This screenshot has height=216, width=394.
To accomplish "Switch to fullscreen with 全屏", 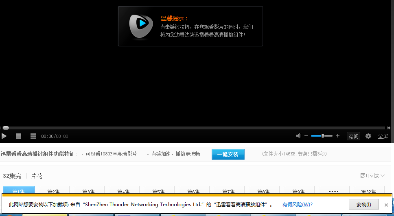I will (383, 136).
